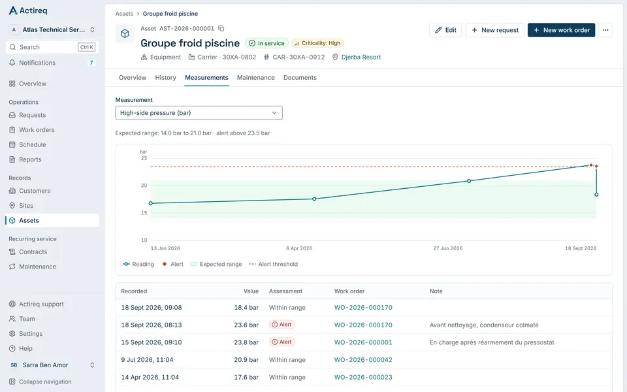This screenshot has width=627, height=392.
Task: Click the Help question mark icon
Action: coord(12,348)
